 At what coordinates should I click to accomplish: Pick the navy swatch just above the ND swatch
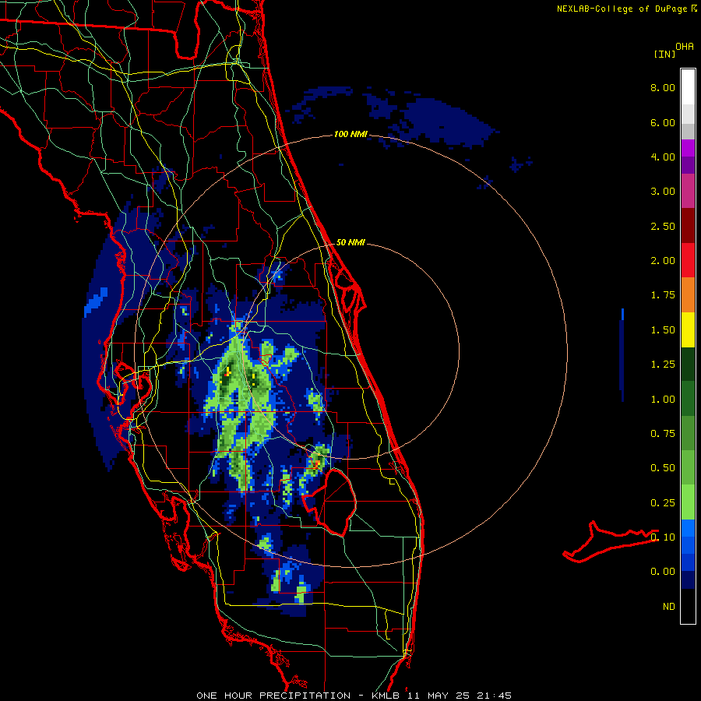688,580
